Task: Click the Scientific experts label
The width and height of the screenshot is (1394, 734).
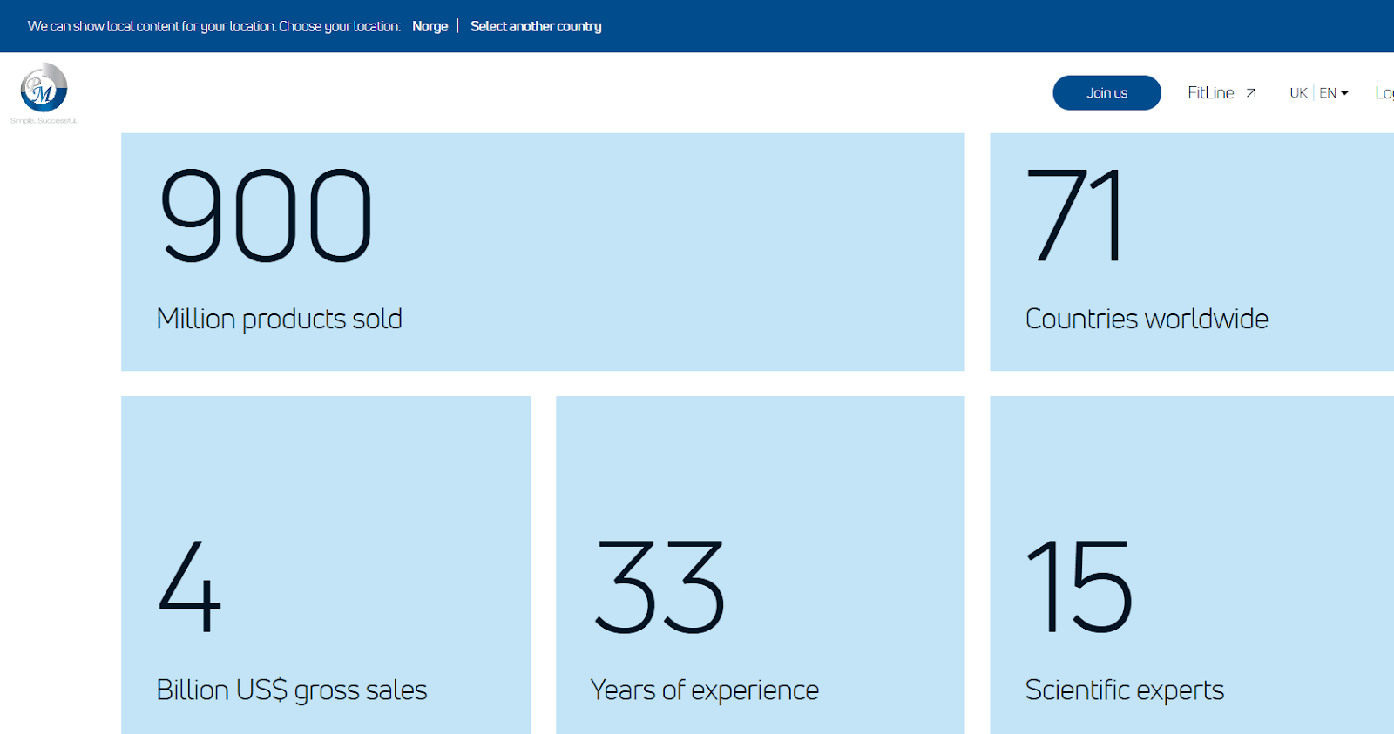Action: point(1124,690)
